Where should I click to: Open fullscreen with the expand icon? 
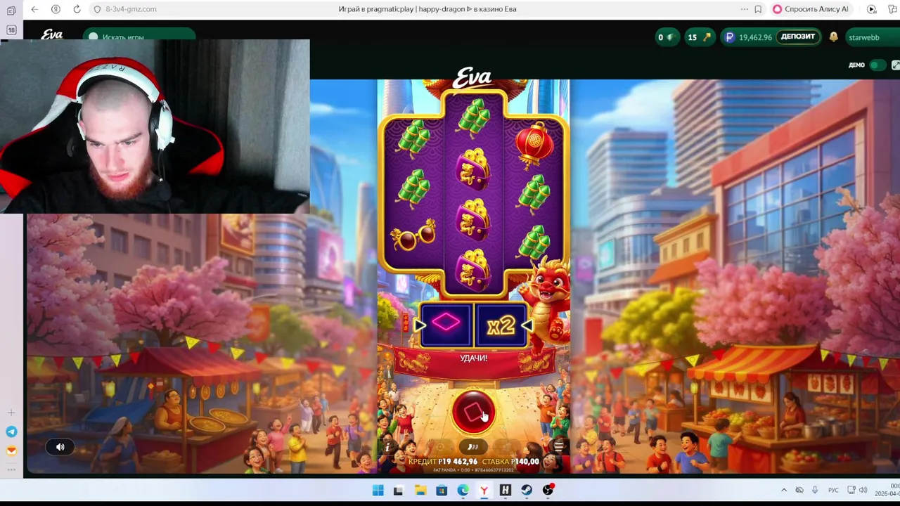click(895, 65)
